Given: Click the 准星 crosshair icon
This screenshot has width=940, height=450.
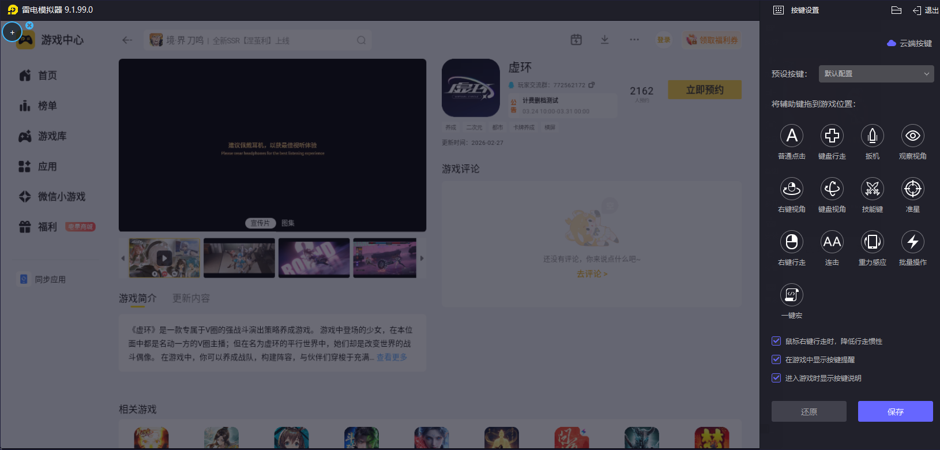Looking at the screenshot, I should pyautogui.click(x=912, y=189).
